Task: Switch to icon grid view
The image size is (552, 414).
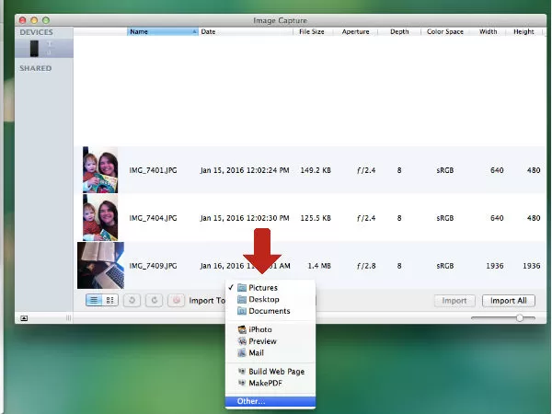Action: 110,300
